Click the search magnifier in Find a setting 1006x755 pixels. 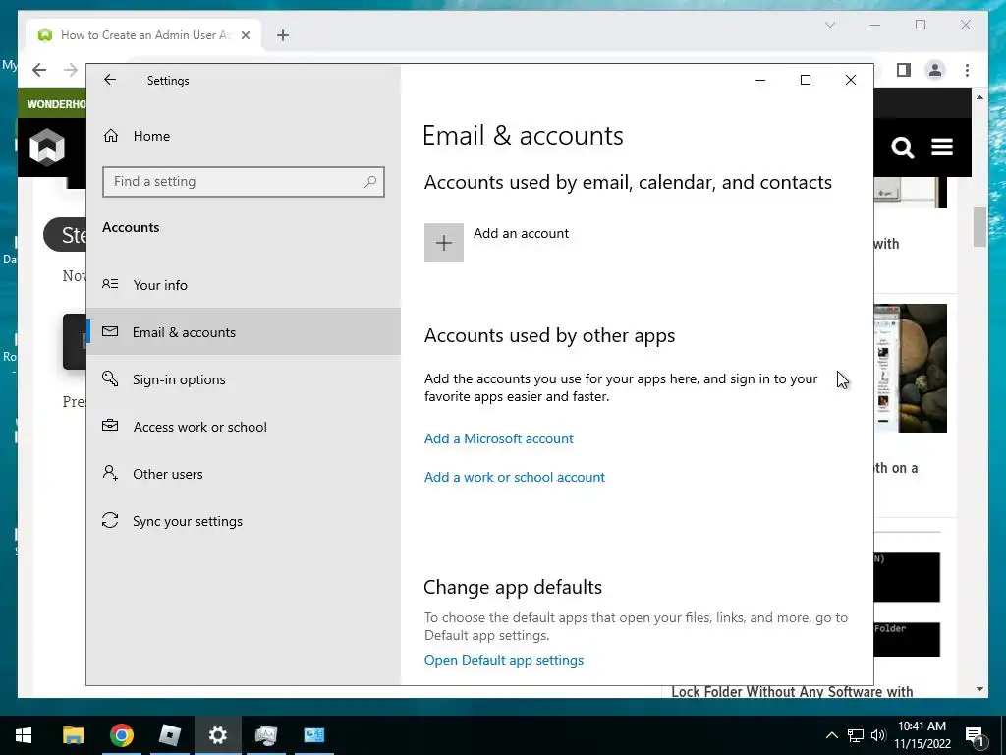click(x=370, y=182)
